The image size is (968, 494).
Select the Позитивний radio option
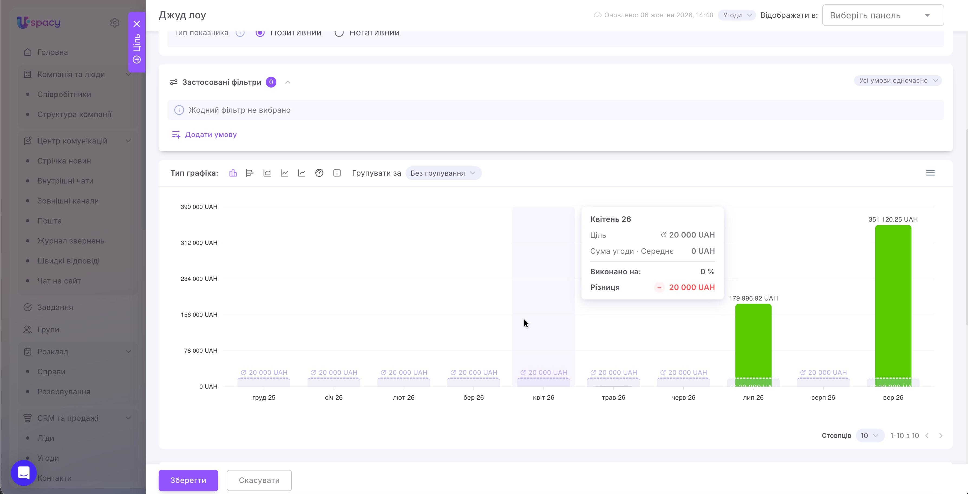pos(260,33)
